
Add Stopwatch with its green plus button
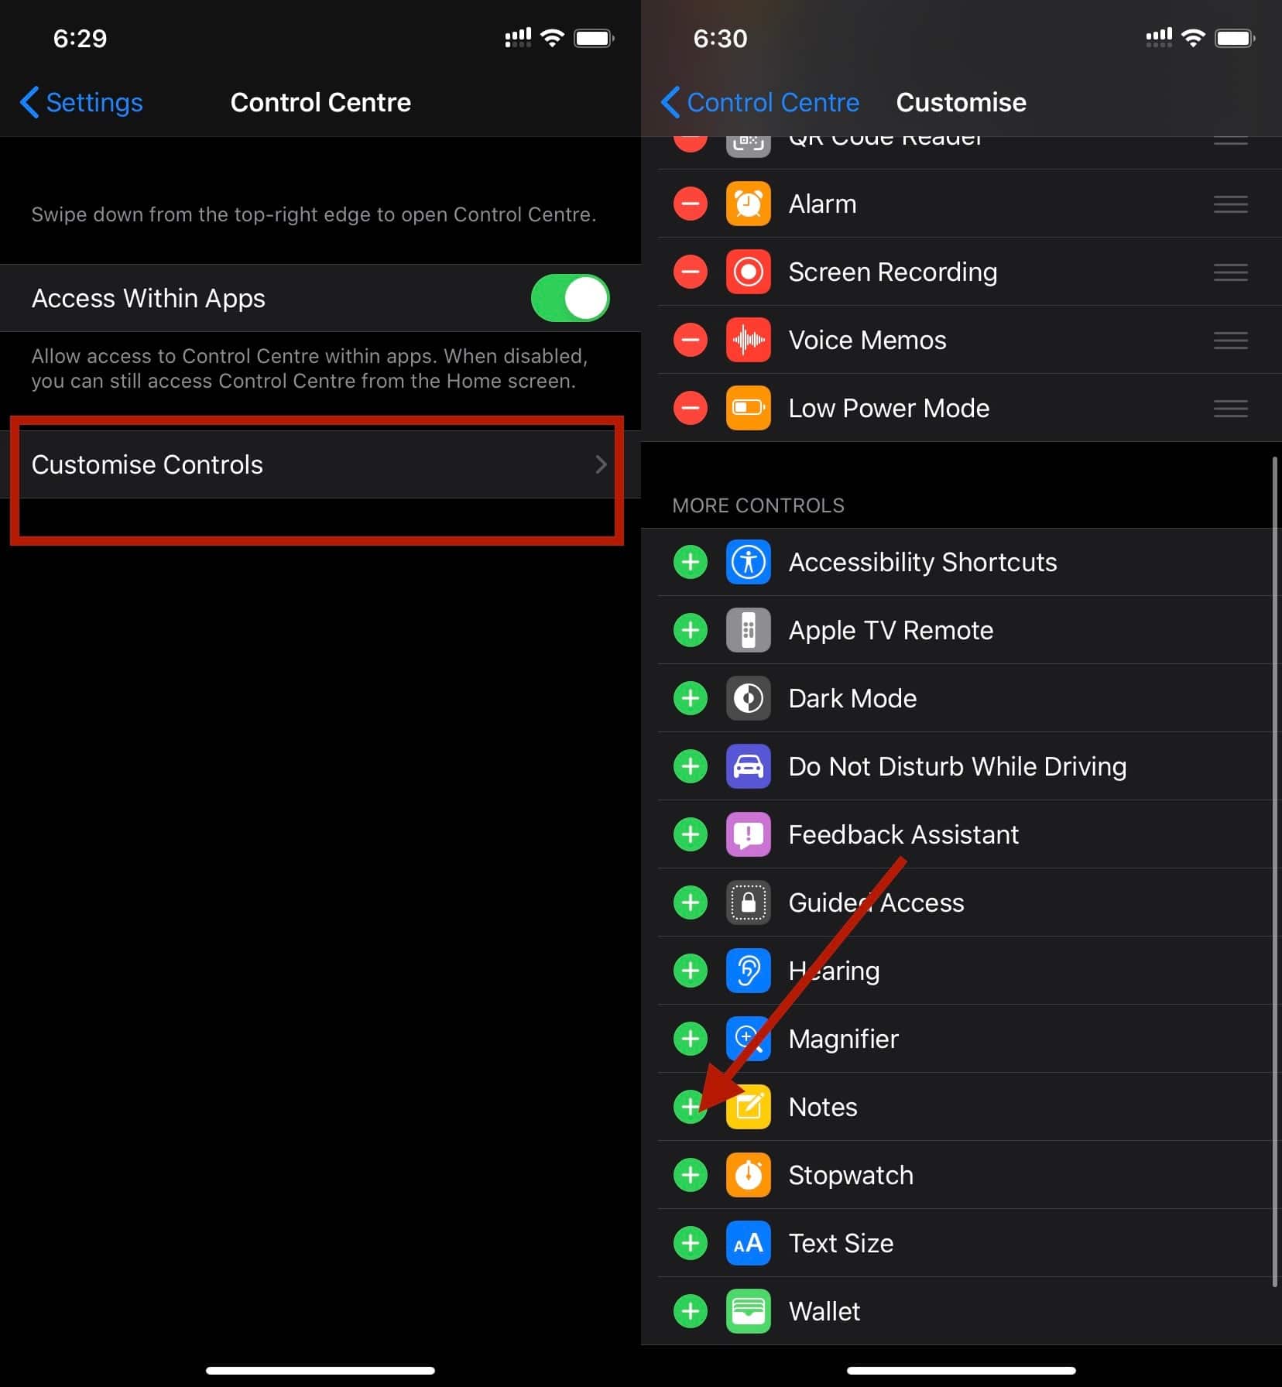pos(691,1175)
